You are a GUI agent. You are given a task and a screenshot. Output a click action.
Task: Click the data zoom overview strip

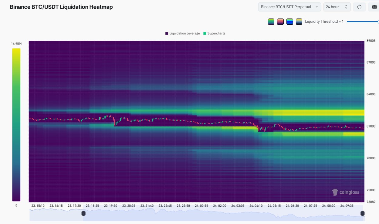[197, 213]
